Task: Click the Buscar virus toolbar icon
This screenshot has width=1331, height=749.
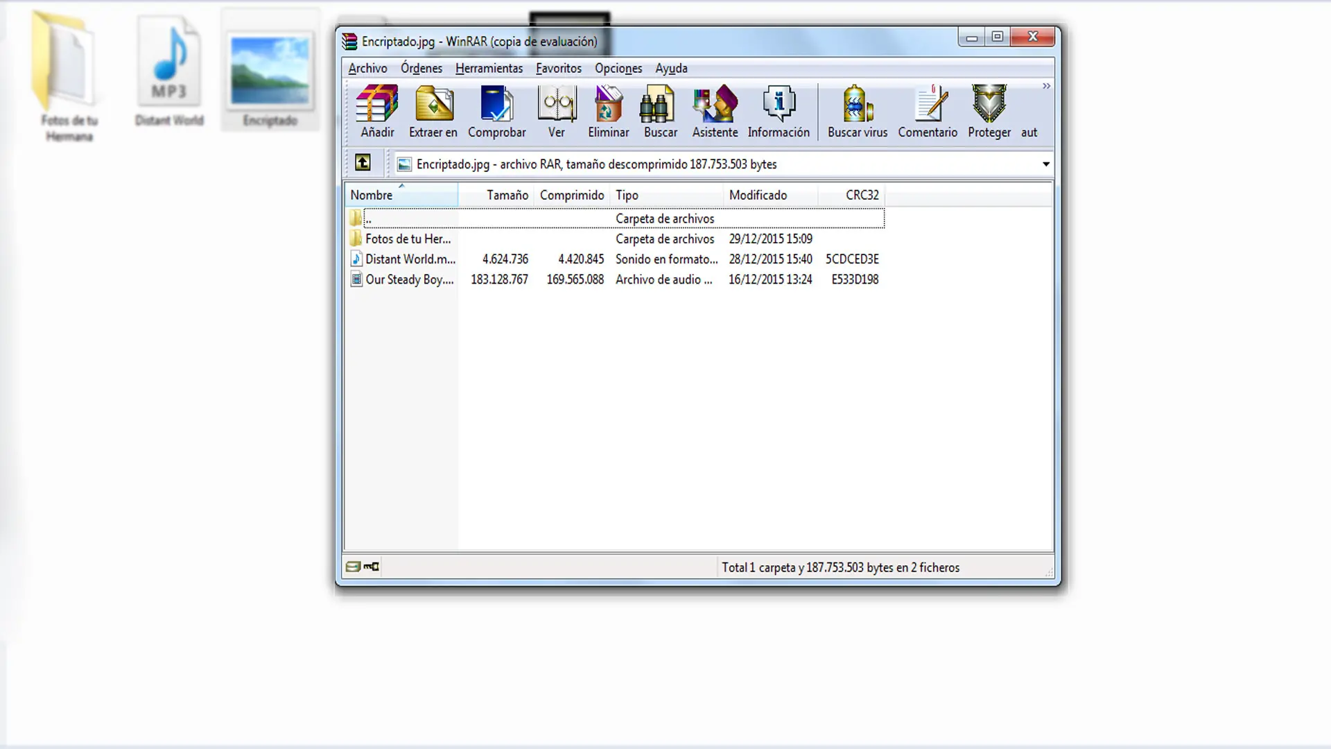Action: click(858, 104)
